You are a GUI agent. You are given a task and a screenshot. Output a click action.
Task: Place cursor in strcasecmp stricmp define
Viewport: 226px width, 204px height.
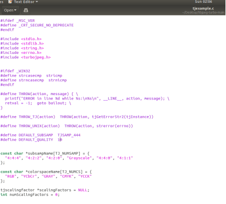pyautogui.click(x=31, y=76)
